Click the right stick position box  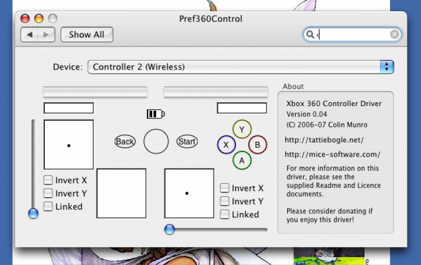click(x=189, y=193)
